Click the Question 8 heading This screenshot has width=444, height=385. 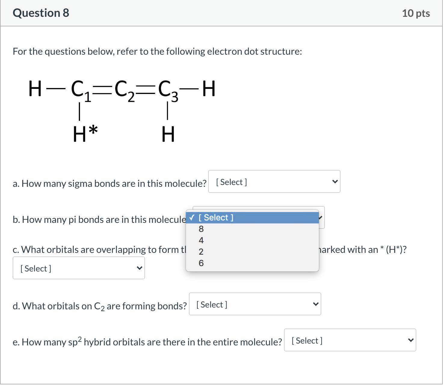coord(41,13)
